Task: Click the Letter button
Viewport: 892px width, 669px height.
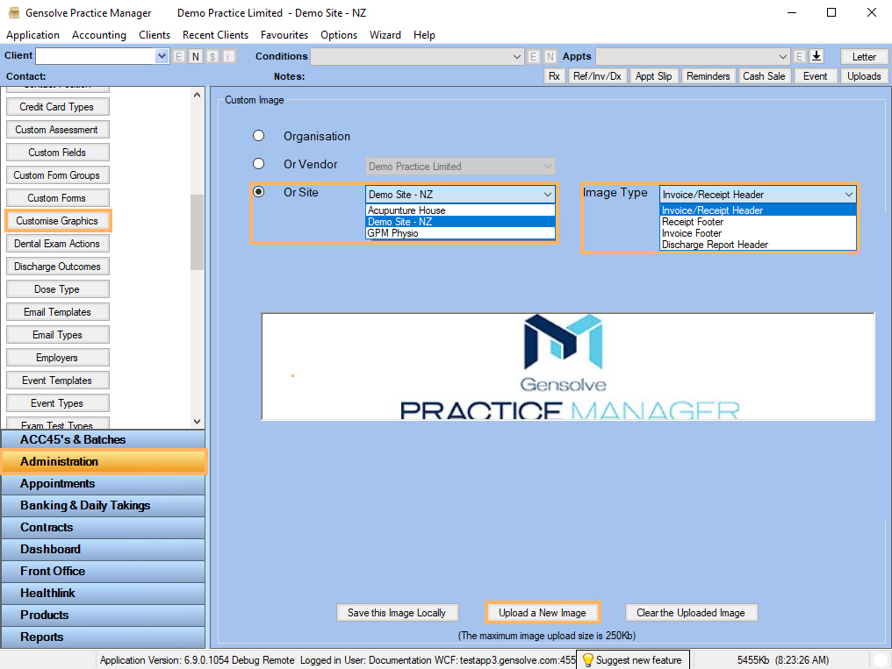Action: (x=864, y=57)
